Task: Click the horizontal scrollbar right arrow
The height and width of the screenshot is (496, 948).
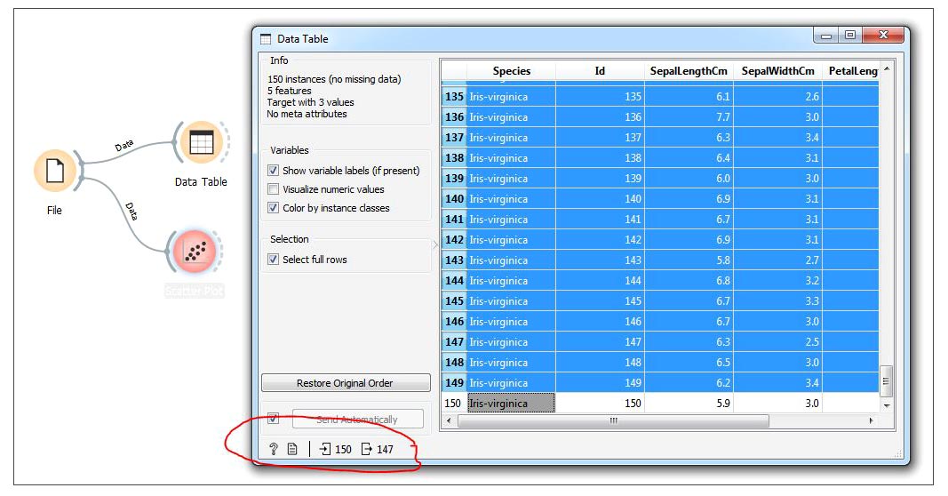Action: [x=871, y=420]
